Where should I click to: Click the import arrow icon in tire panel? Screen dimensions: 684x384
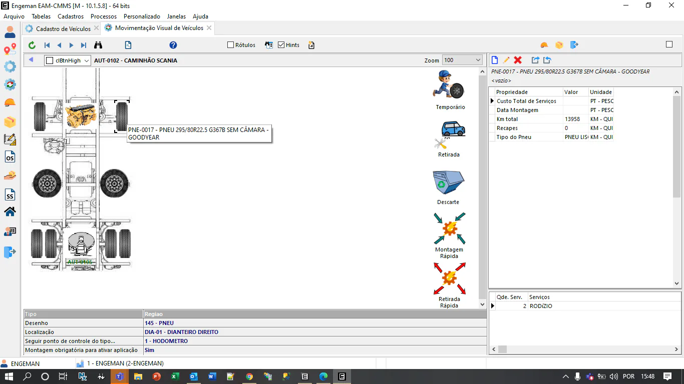coord(547,60)
